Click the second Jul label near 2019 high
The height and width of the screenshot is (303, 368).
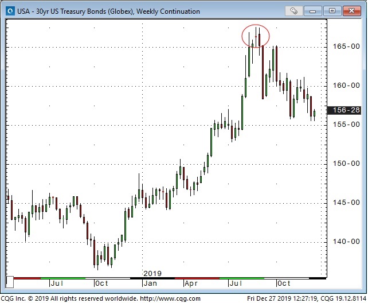236,283
